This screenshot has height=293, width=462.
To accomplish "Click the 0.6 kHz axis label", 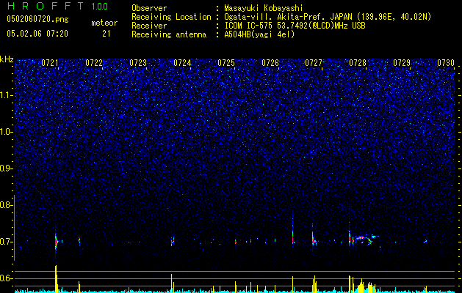I will pyautogui.click(x=6, y=278).
